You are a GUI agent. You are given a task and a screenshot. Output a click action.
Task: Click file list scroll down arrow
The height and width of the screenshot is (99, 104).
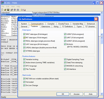coord(102,35)
